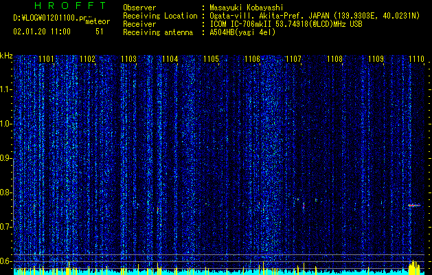Viewport: 432px width, 275px height.
Task: Click the meteor count value 51
Action: [x=100, y=32]
